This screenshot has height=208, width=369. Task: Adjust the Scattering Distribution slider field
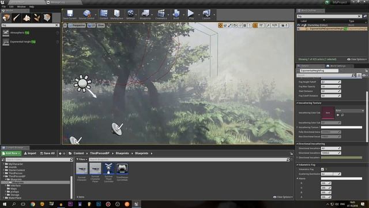pyautogui.click(x=331, y=174)
